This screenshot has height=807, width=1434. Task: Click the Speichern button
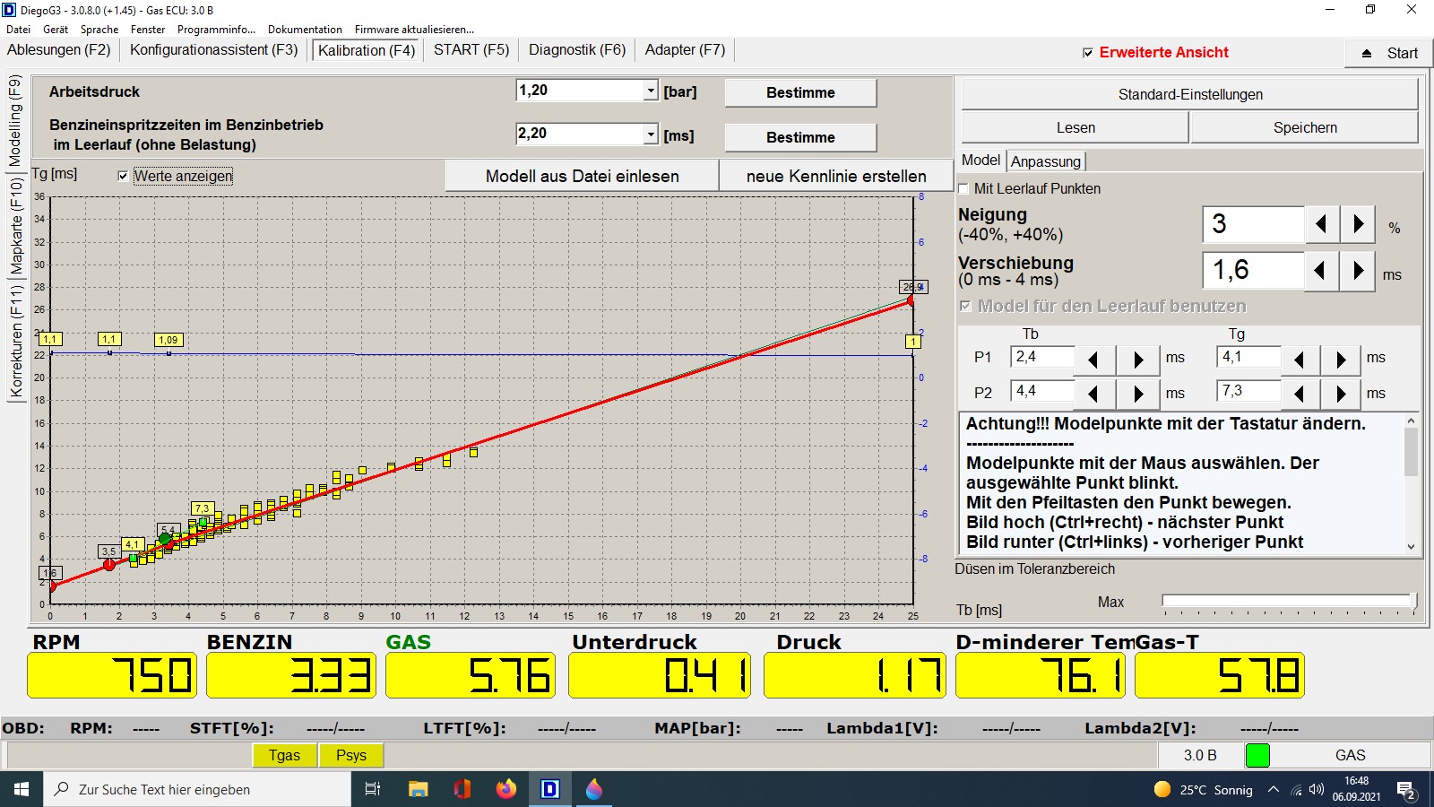(1305, 127)
